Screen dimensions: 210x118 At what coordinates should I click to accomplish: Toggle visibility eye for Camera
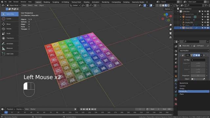coord(205,17)
